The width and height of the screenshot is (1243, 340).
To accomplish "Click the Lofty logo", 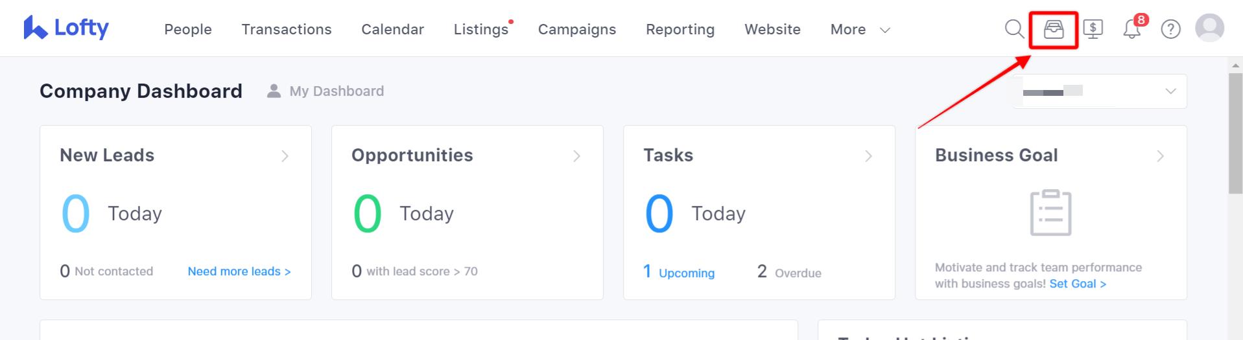I will coord(66,28).
